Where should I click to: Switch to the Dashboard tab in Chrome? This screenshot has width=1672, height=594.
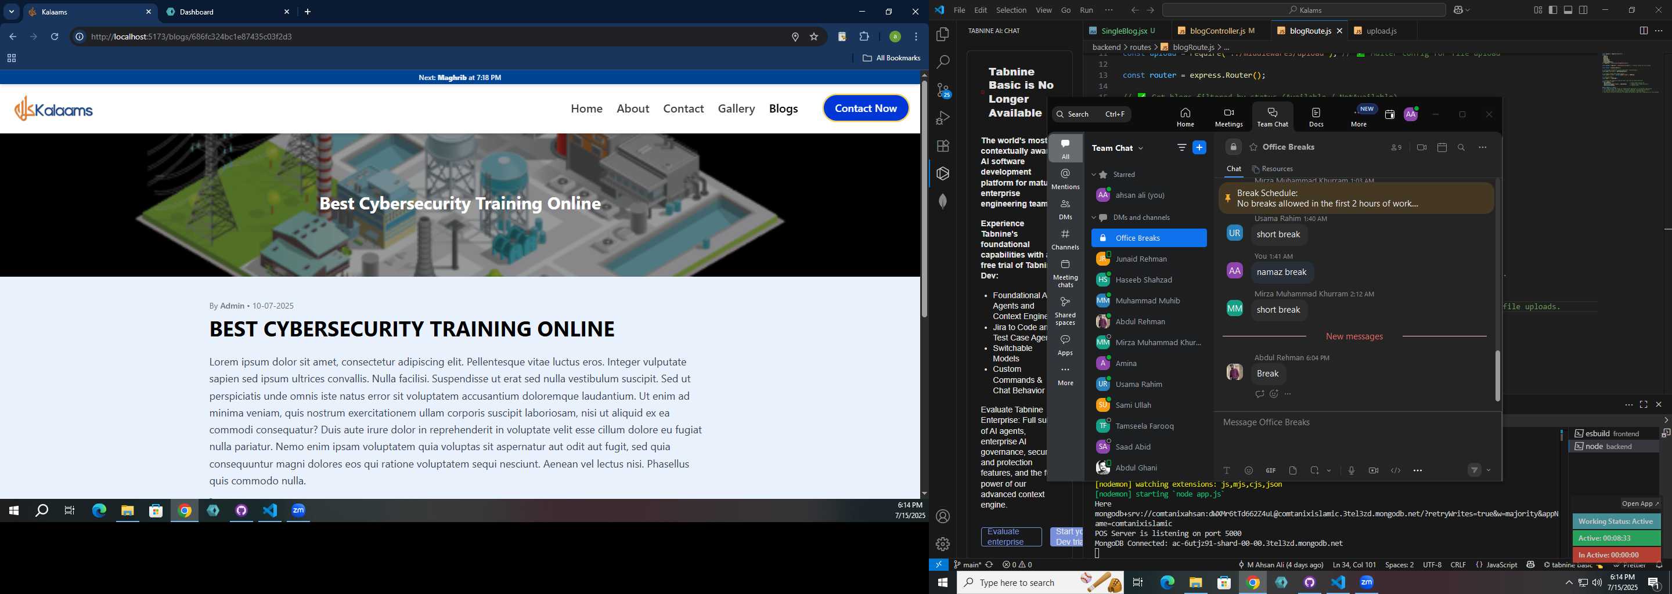229,12
